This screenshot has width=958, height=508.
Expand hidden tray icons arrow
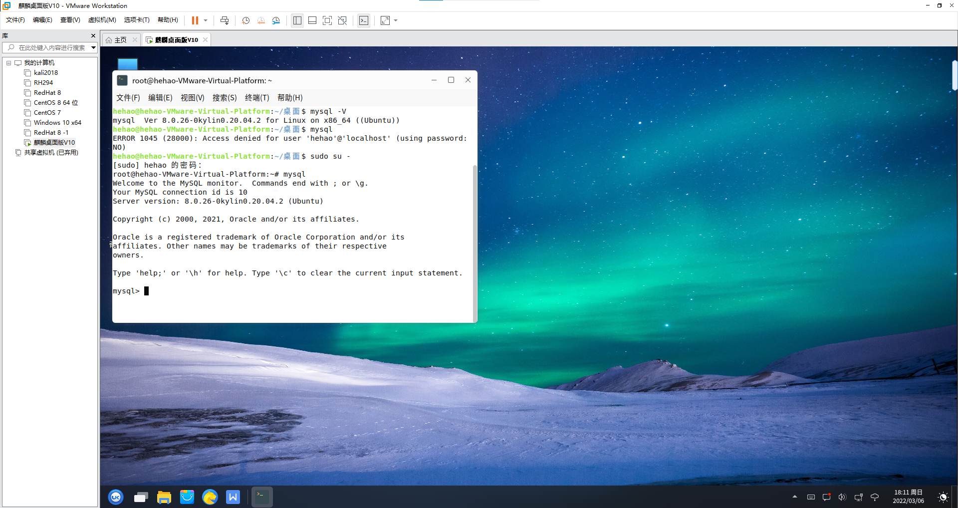pos(795,497)
